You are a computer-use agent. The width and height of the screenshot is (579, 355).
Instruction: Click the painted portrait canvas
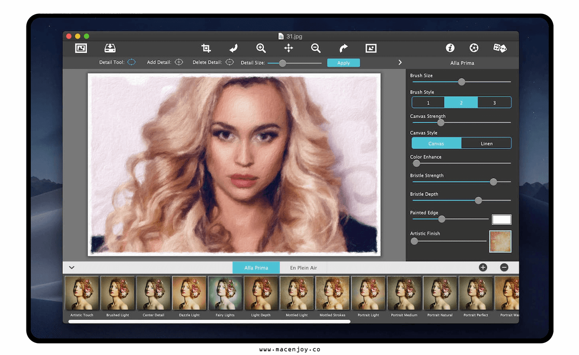click(234, 165)
